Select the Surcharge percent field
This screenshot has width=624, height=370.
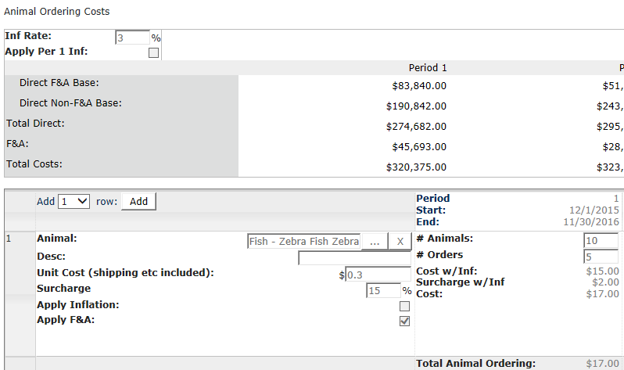pyautogui.click(x=383, y=290)
